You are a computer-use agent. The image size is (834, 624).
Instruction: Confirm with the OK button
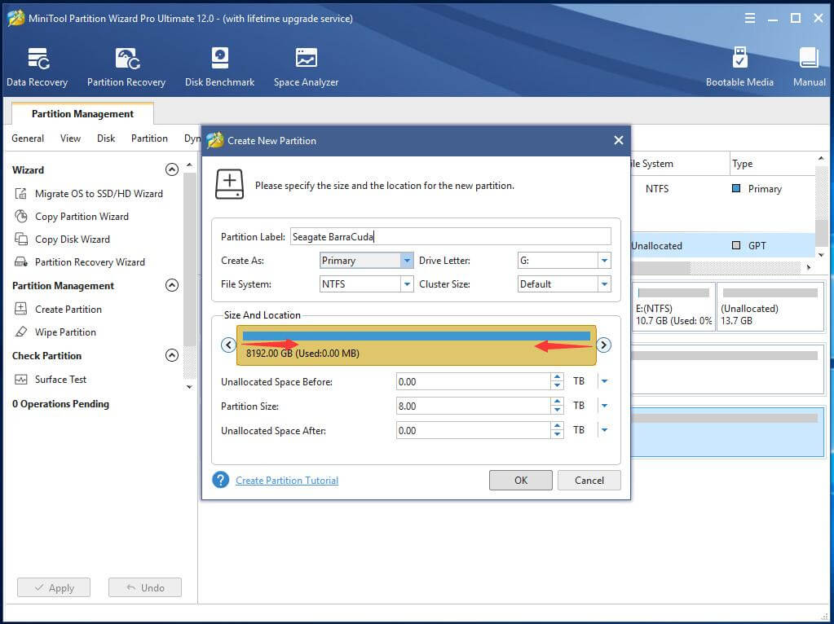[x=520, y=480]
